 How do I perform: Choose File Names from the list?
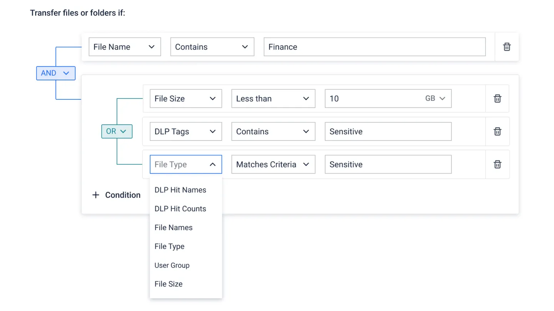pos(174,228)
